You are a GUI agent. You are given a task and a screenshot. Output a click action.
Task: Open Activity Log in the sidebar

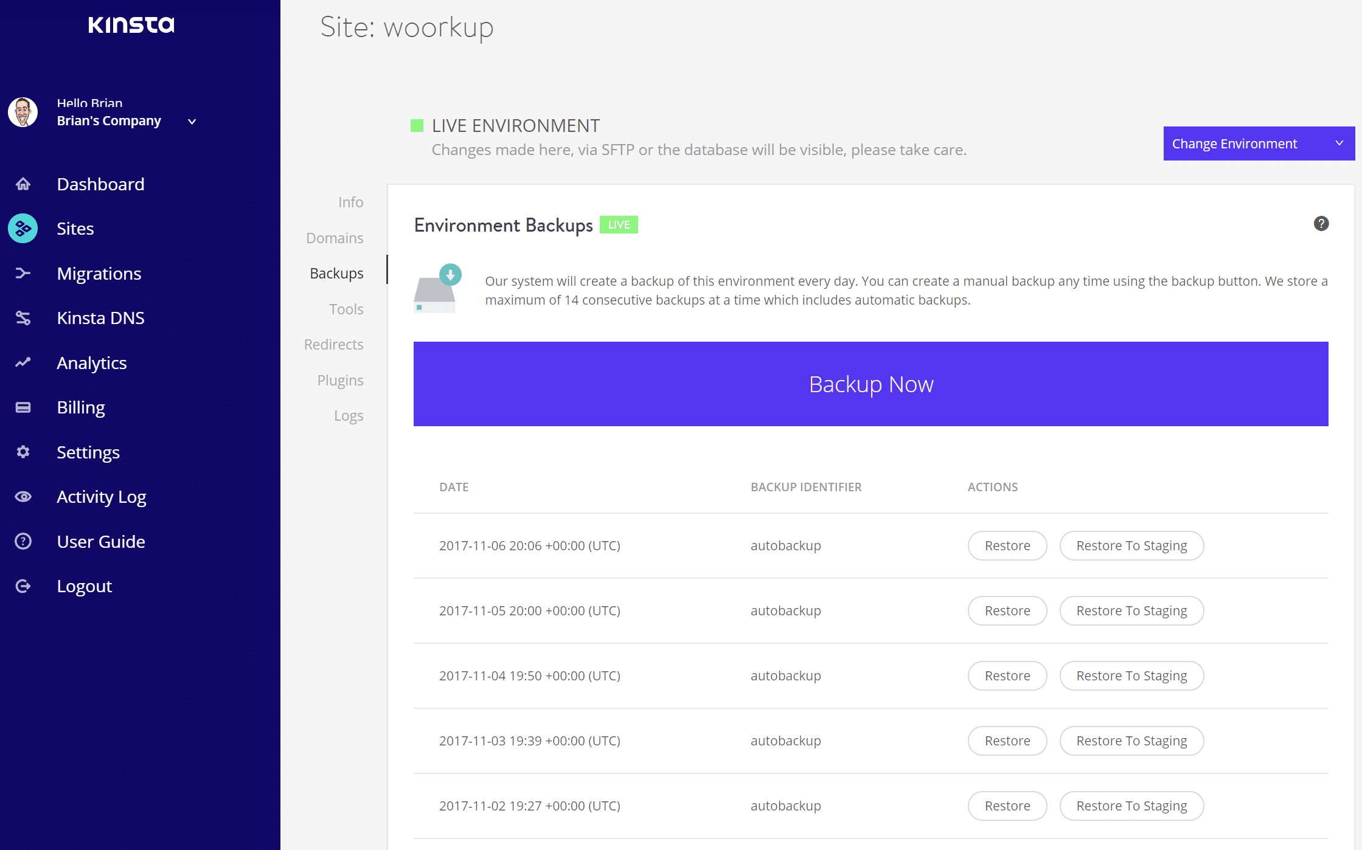click(102, 497)
